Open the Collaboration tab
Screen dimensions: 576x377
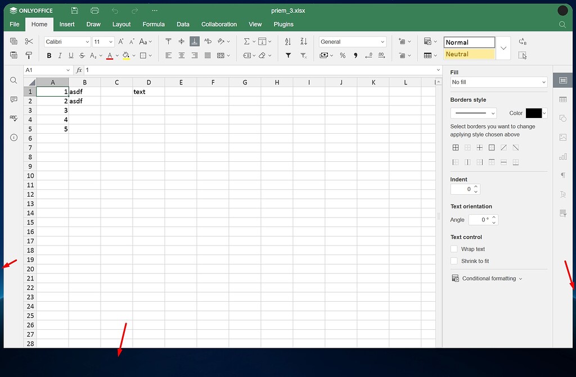click(219, 24)
